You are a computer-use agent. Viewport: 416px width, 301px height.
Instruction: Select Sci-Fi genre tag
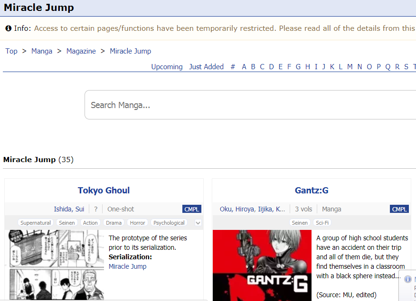(322, 223)
